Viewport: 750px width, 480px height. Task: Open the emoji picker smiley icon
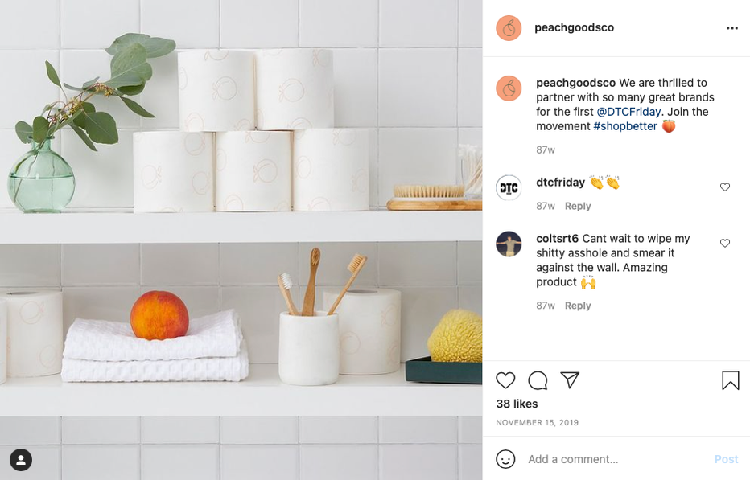pos(505,459)
